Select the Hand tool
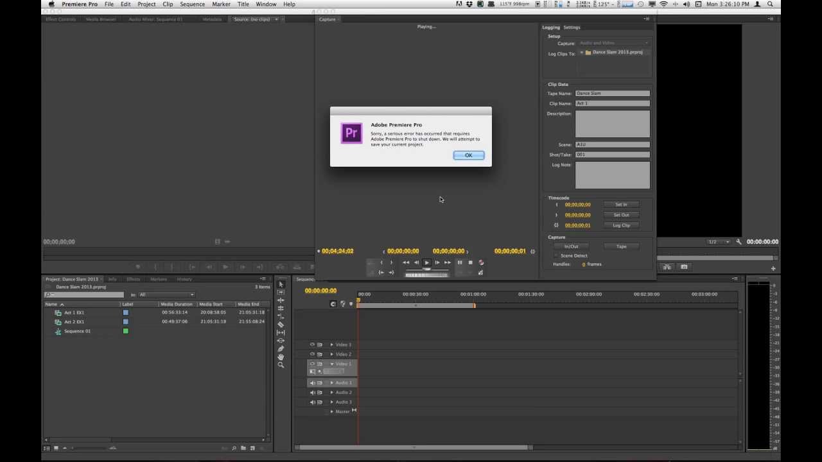 (x=281, y=357)
